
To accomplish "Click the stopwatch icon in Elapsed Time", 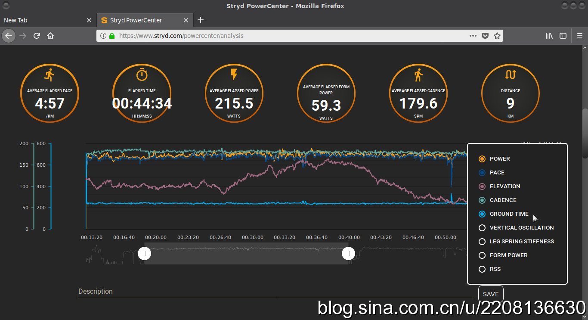I will 142,75.
